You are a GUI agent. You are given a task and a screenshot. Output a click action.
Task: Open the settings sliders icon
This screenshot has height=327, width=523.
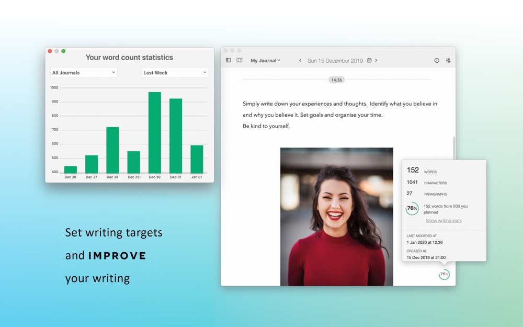[x=448, y=60]
